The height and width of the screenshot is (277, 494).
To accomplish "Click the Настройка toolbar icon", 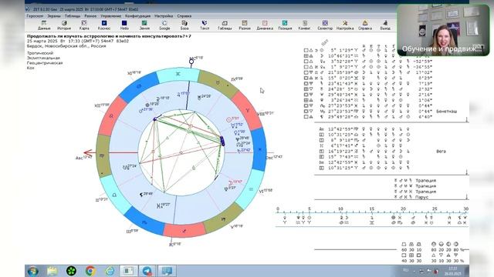I will 345,25.
